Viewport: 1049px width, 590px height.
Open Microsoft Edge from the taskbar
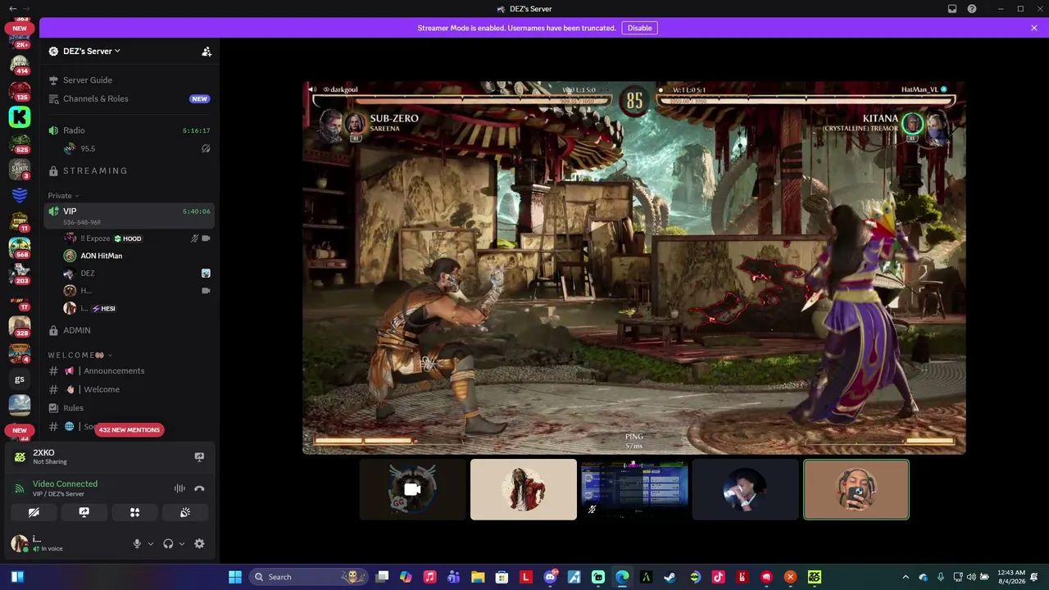[622, 577]
